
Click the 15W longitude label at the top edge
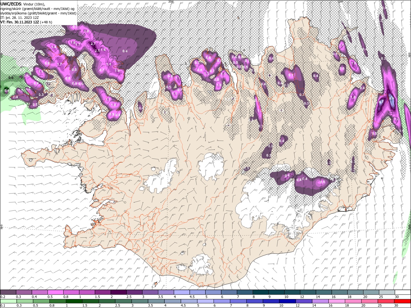pyautogui.click(x=340, y=2)
